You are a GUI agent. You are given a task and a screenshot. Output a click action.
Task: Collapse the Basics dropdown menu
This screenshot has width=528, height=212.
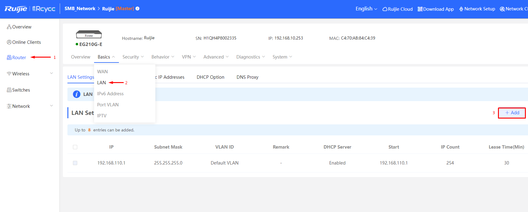(106, 57)
